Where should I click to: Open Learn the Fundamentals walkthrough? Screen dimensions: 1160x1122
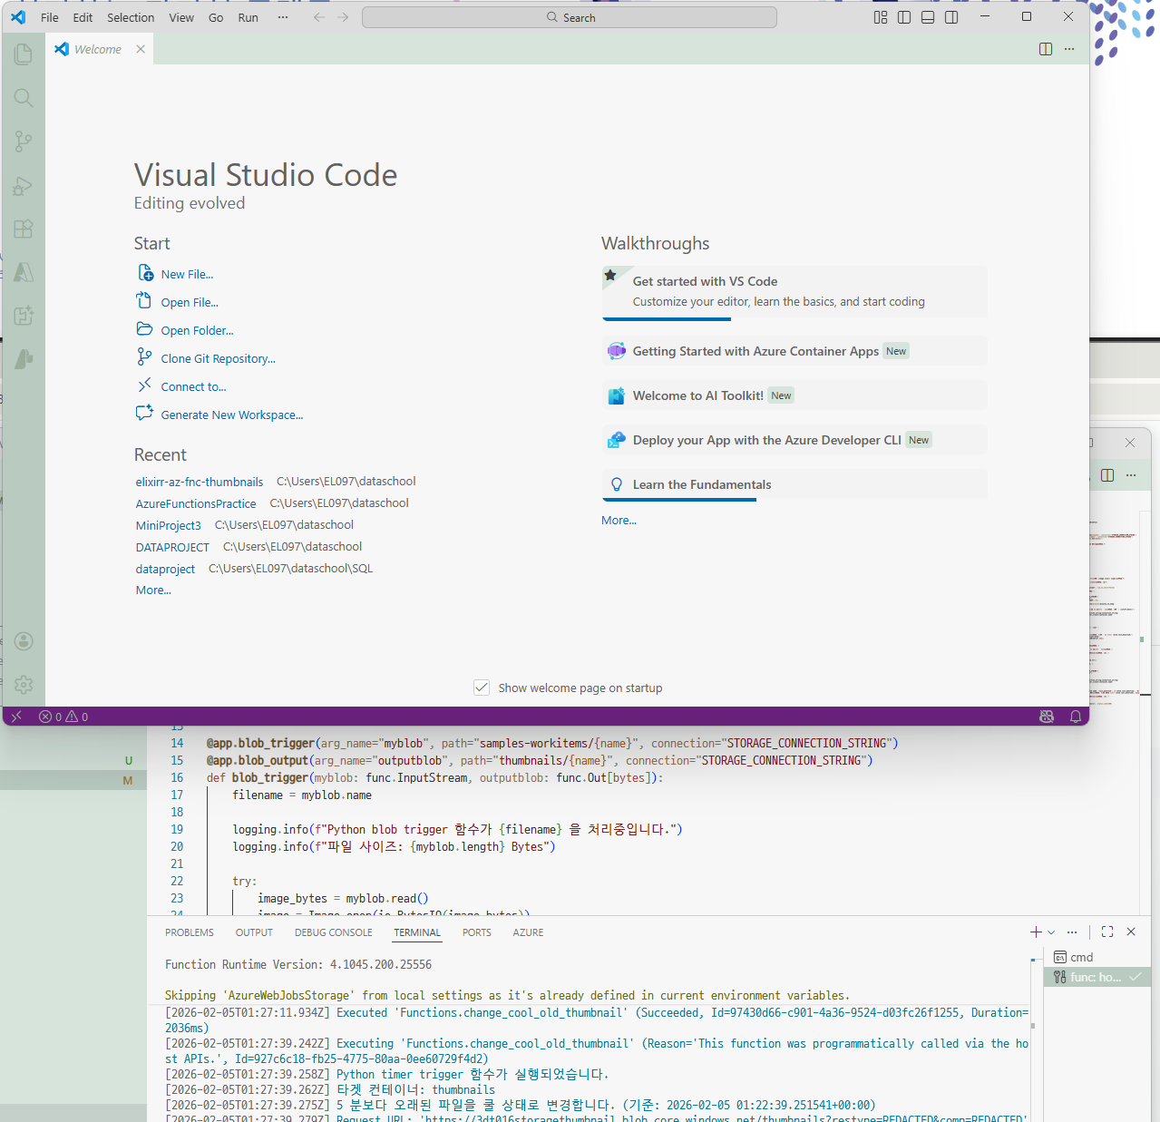(794, 484)
